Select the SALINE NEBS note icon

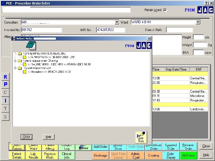point(25,64)
